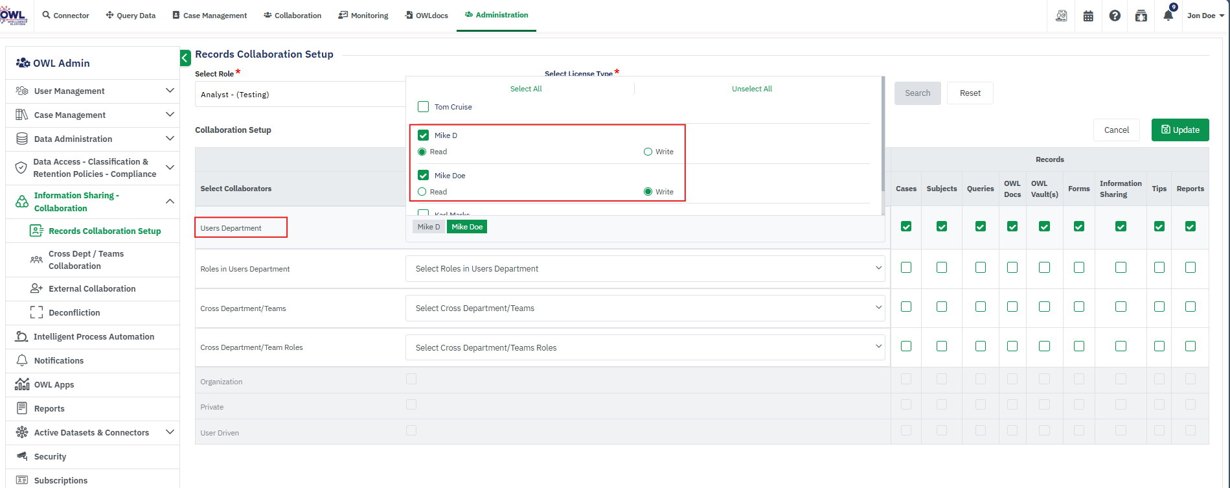1230x488 pixels.
Task: Click the Select Role input field
Action: (x=300, y=95)
